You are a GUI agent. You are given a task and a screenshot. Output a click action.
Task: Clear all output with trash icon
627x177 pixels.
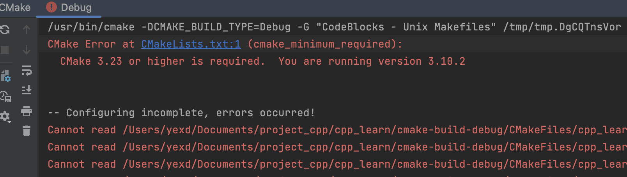click(x=27, y=131)
